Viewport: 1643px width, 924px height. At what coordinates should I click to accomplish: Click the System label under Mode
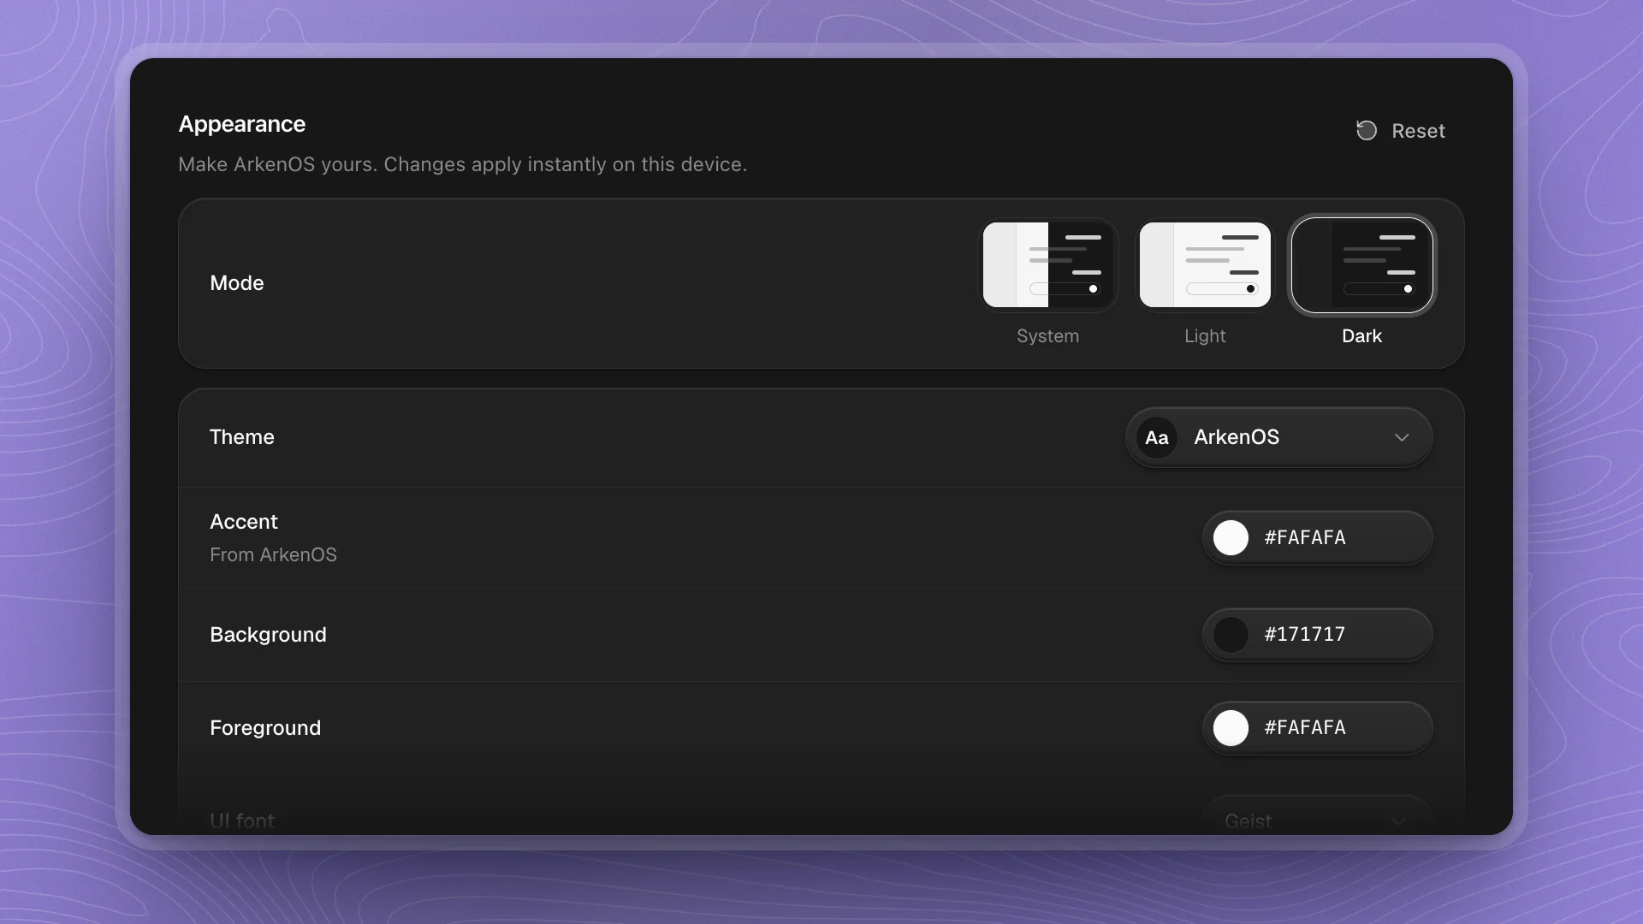click(1047, 336)
